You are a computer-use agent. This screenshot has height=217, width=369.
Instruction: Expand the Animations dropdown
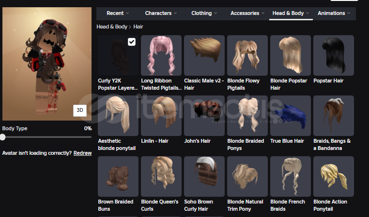(x=335, y=13)
